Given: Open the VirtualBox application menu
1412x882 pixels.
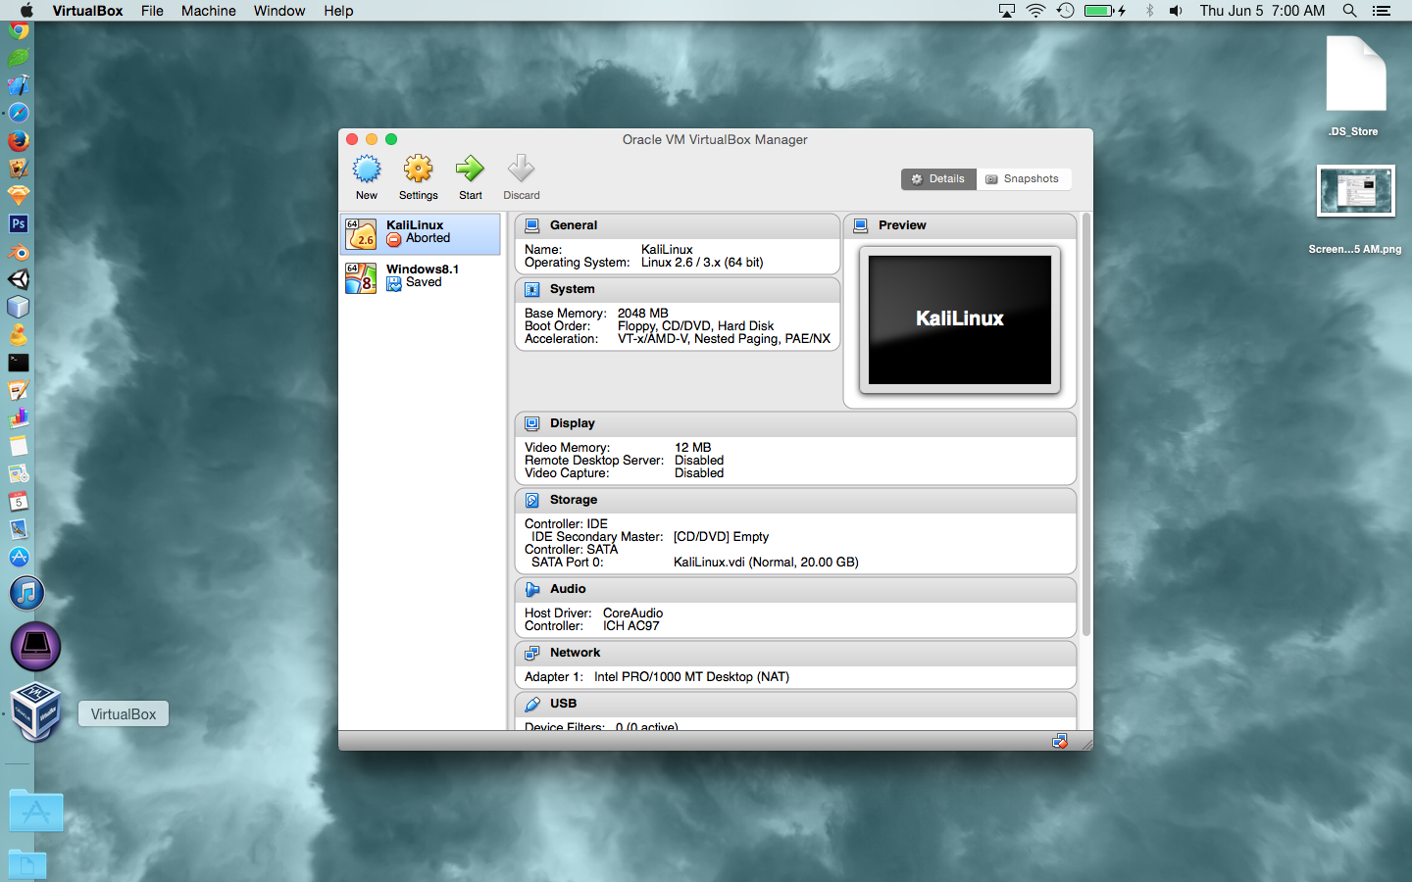Looking at the screenshot, I should (87, 11).
